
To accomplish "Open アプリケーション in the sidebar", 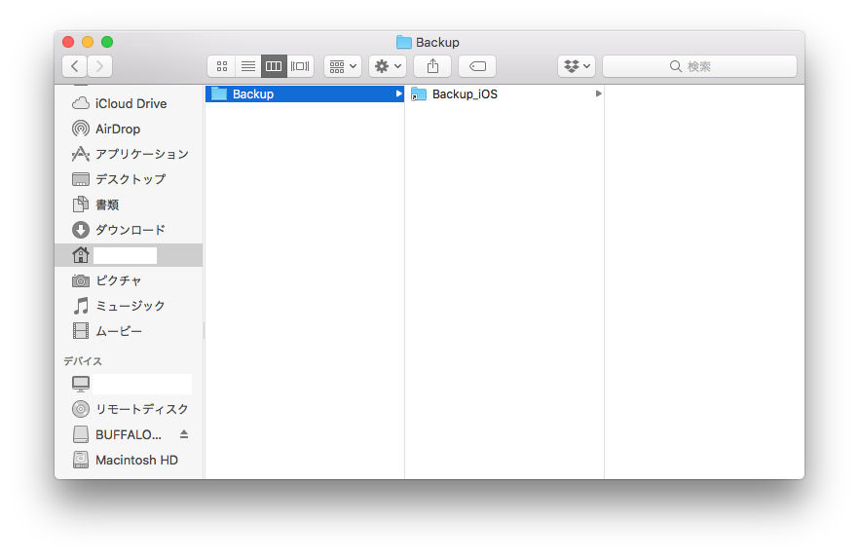I will pos(129,154).
